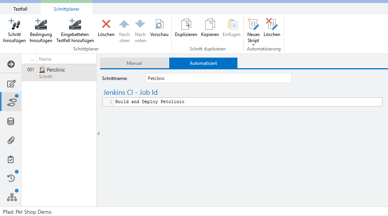Image resolution: width=388 pixels, height=216 pixels.
Task: Click into the Jenkins Job Id editor
Action: [x=247, y=102]
